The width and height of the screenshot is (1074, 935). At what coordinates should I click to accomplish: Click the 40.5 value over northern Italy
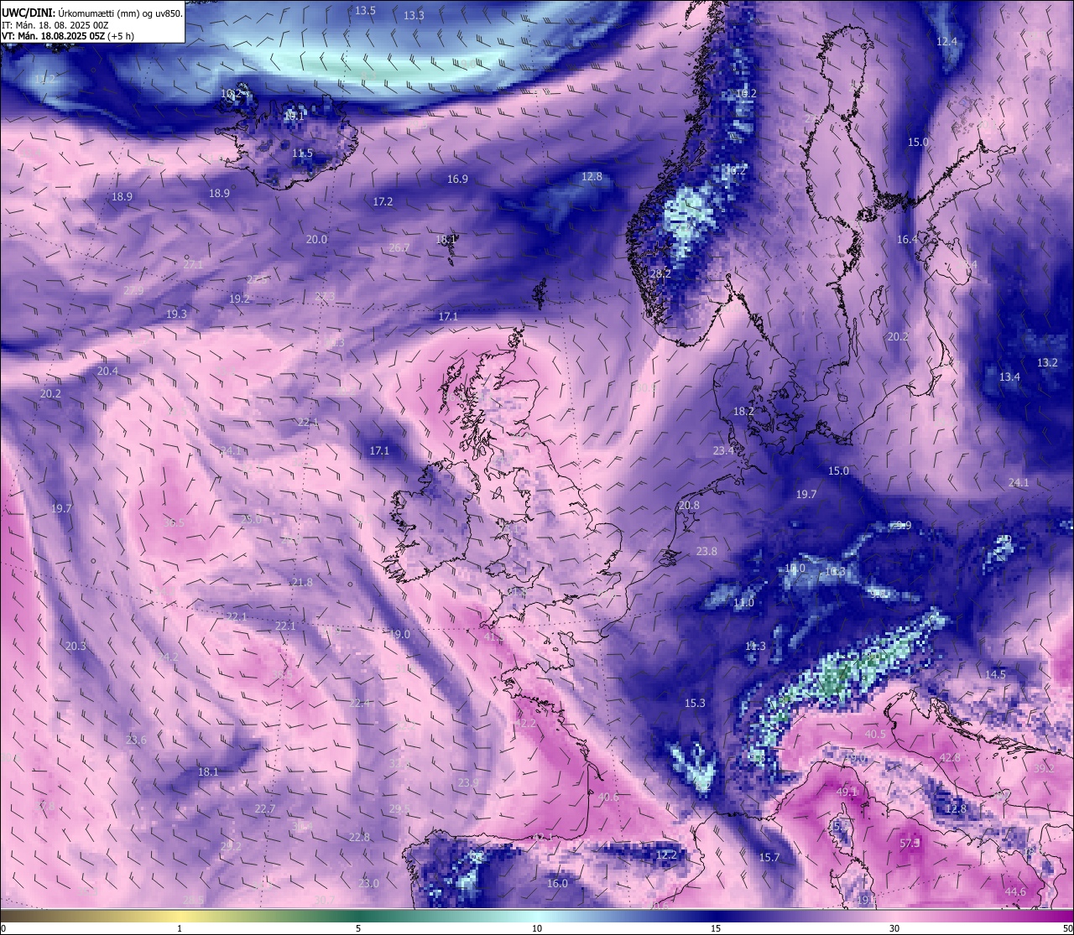(875, 734)
